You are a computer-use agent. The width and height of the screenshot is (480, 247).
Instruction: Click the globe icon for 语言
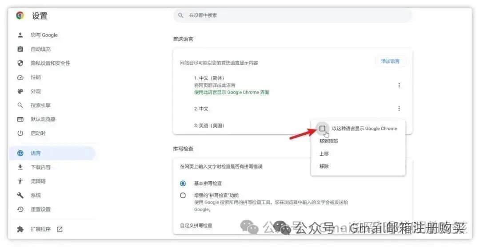click(x=20, y=153)
